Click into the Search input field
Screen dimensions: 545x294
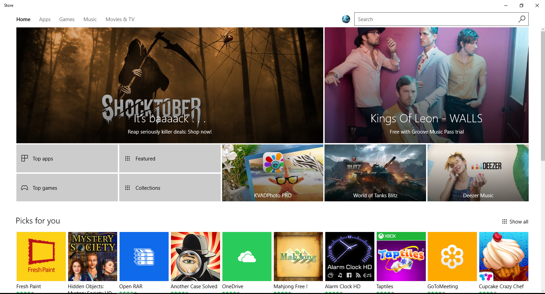(436, 19)
